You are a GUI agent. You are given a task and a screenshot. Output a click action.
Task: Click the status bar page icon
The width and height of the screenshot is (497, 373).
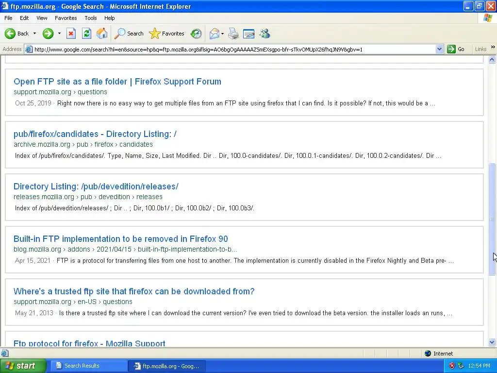(4, 353)
